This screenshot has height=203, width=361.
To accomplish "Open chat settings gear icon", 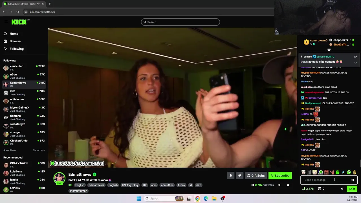I will click(x=342, y=189).
